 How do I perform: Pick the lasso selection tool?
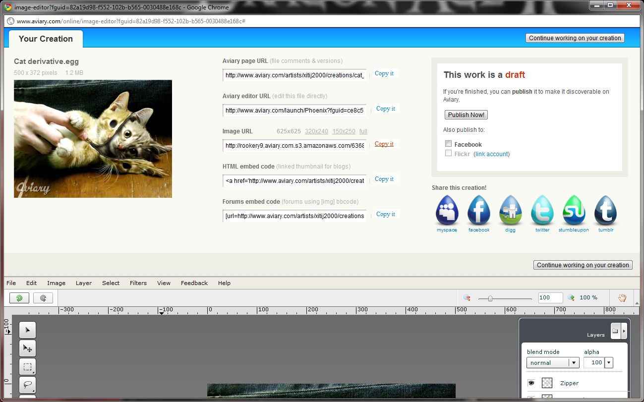27,385
